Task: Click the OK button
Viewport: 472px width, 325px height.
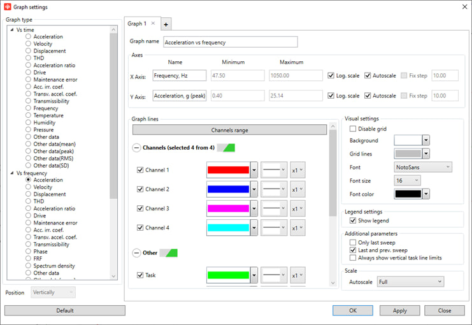Action: (353, 310)
